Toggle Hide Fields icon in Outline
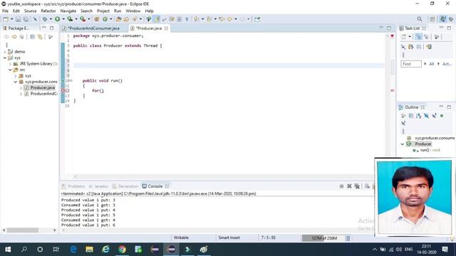The width and height of the screenshot is (456, 256). pyautogui.click(x=426, y=116)
